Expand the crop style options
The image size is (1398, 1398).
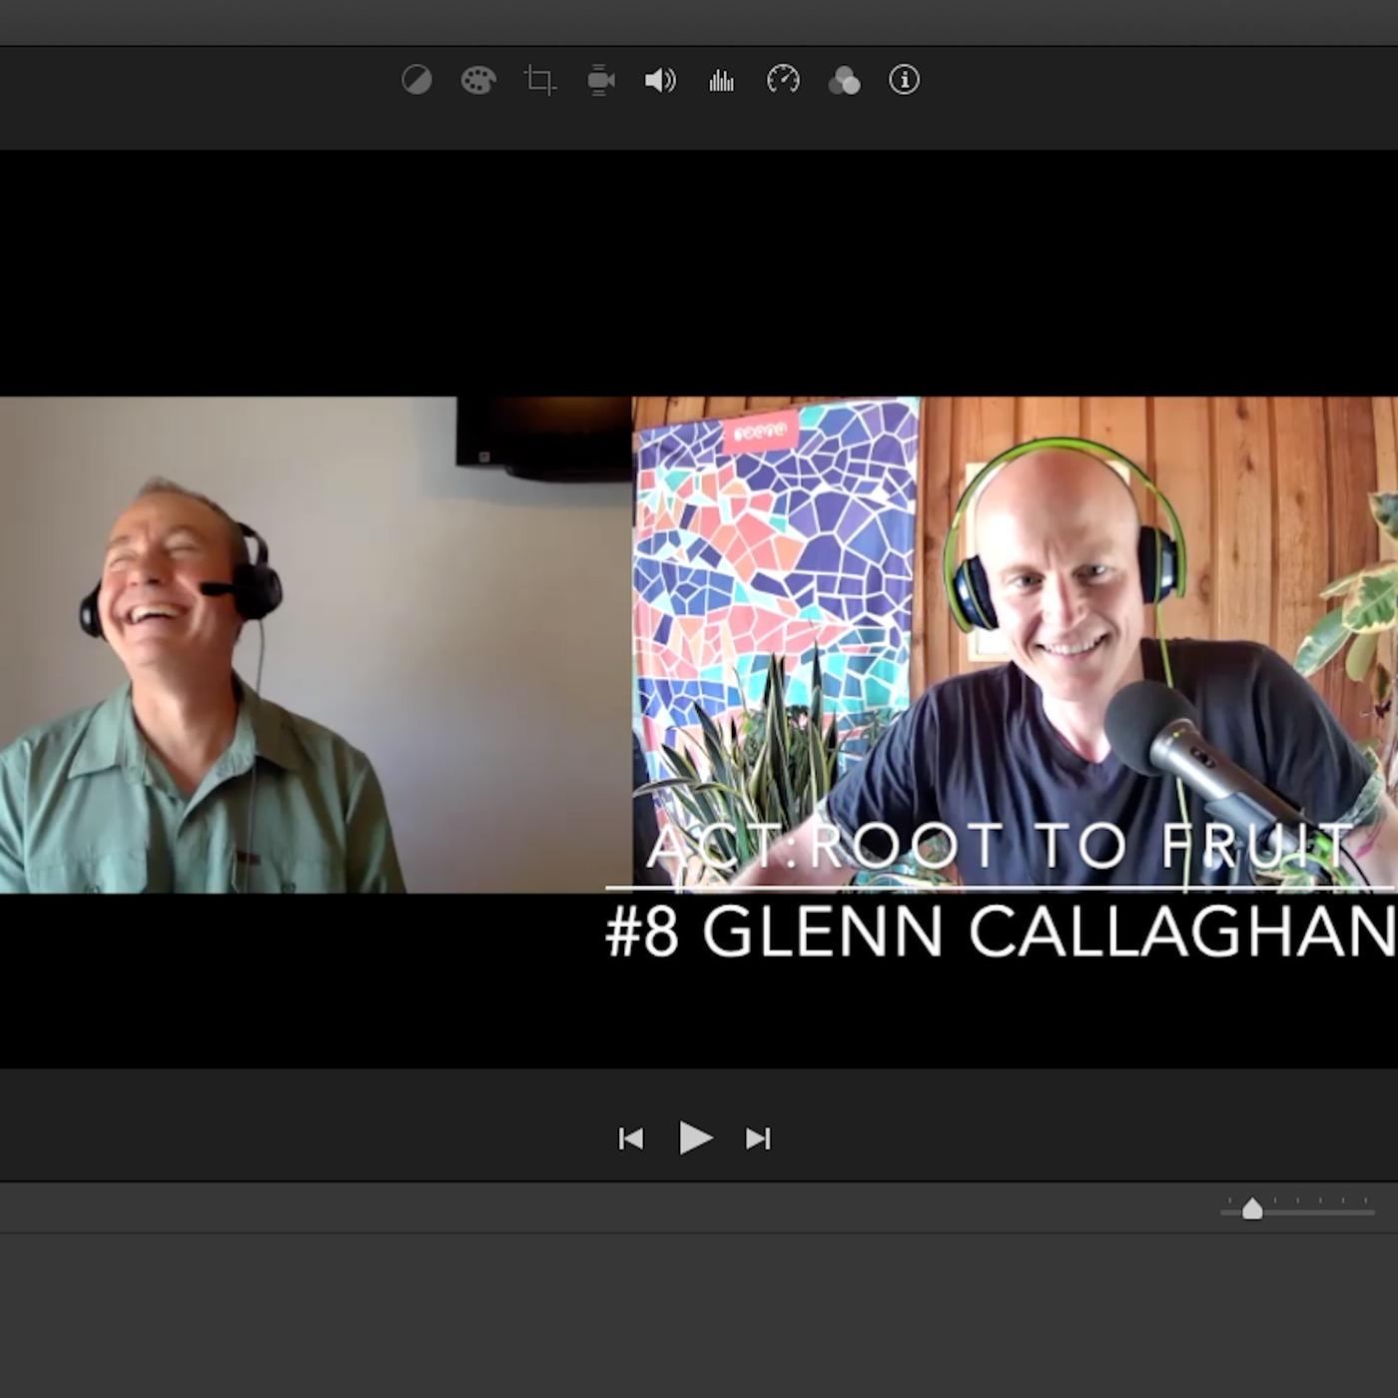click(538, 82)
